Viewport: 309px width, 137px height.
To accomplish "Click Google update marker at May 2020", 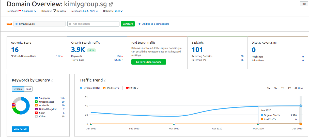I will tap(258, 124).
